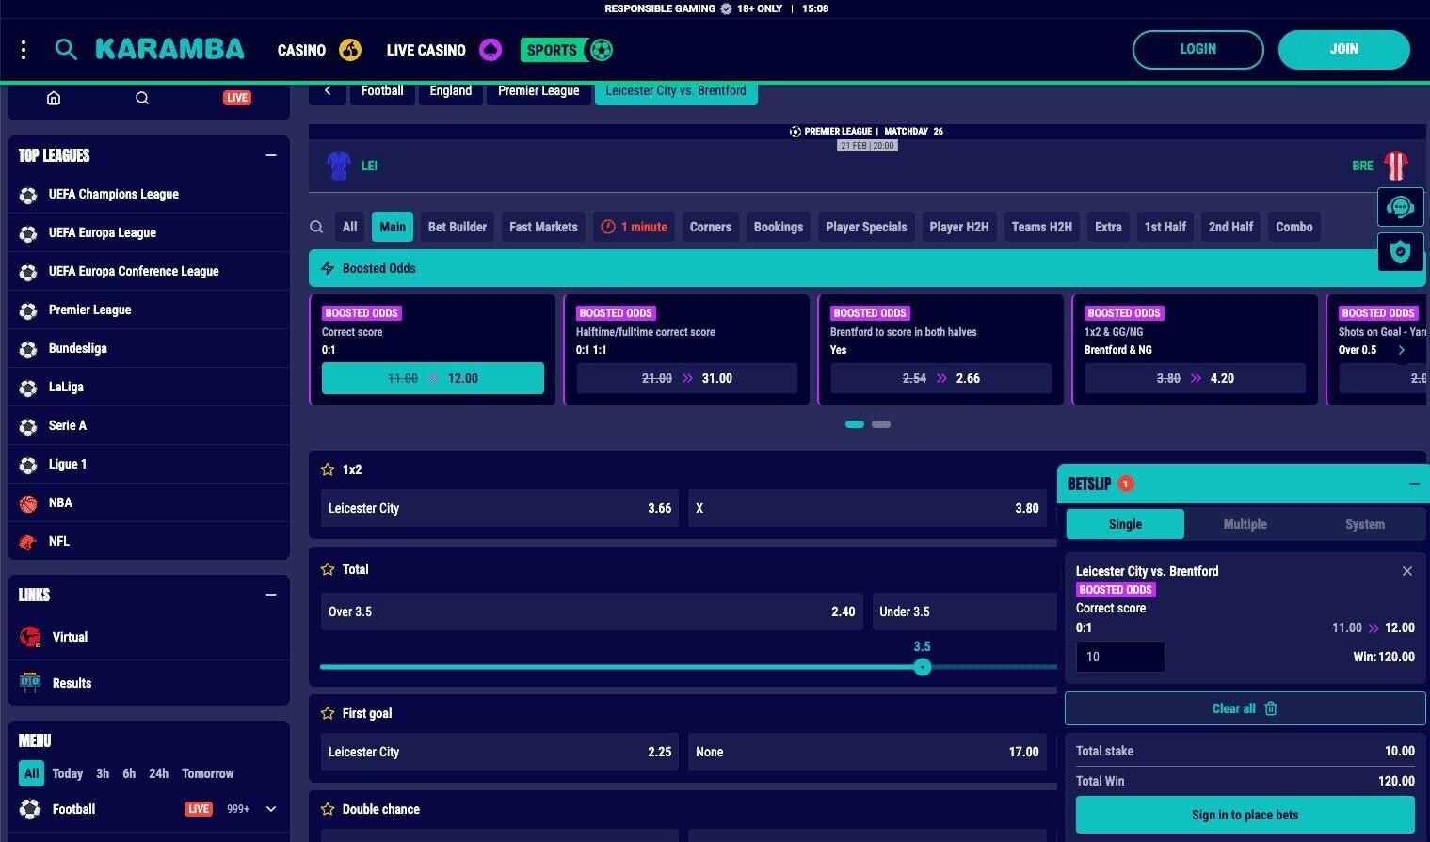Switch to the Bet Builder tab

[x=457, y=227]
